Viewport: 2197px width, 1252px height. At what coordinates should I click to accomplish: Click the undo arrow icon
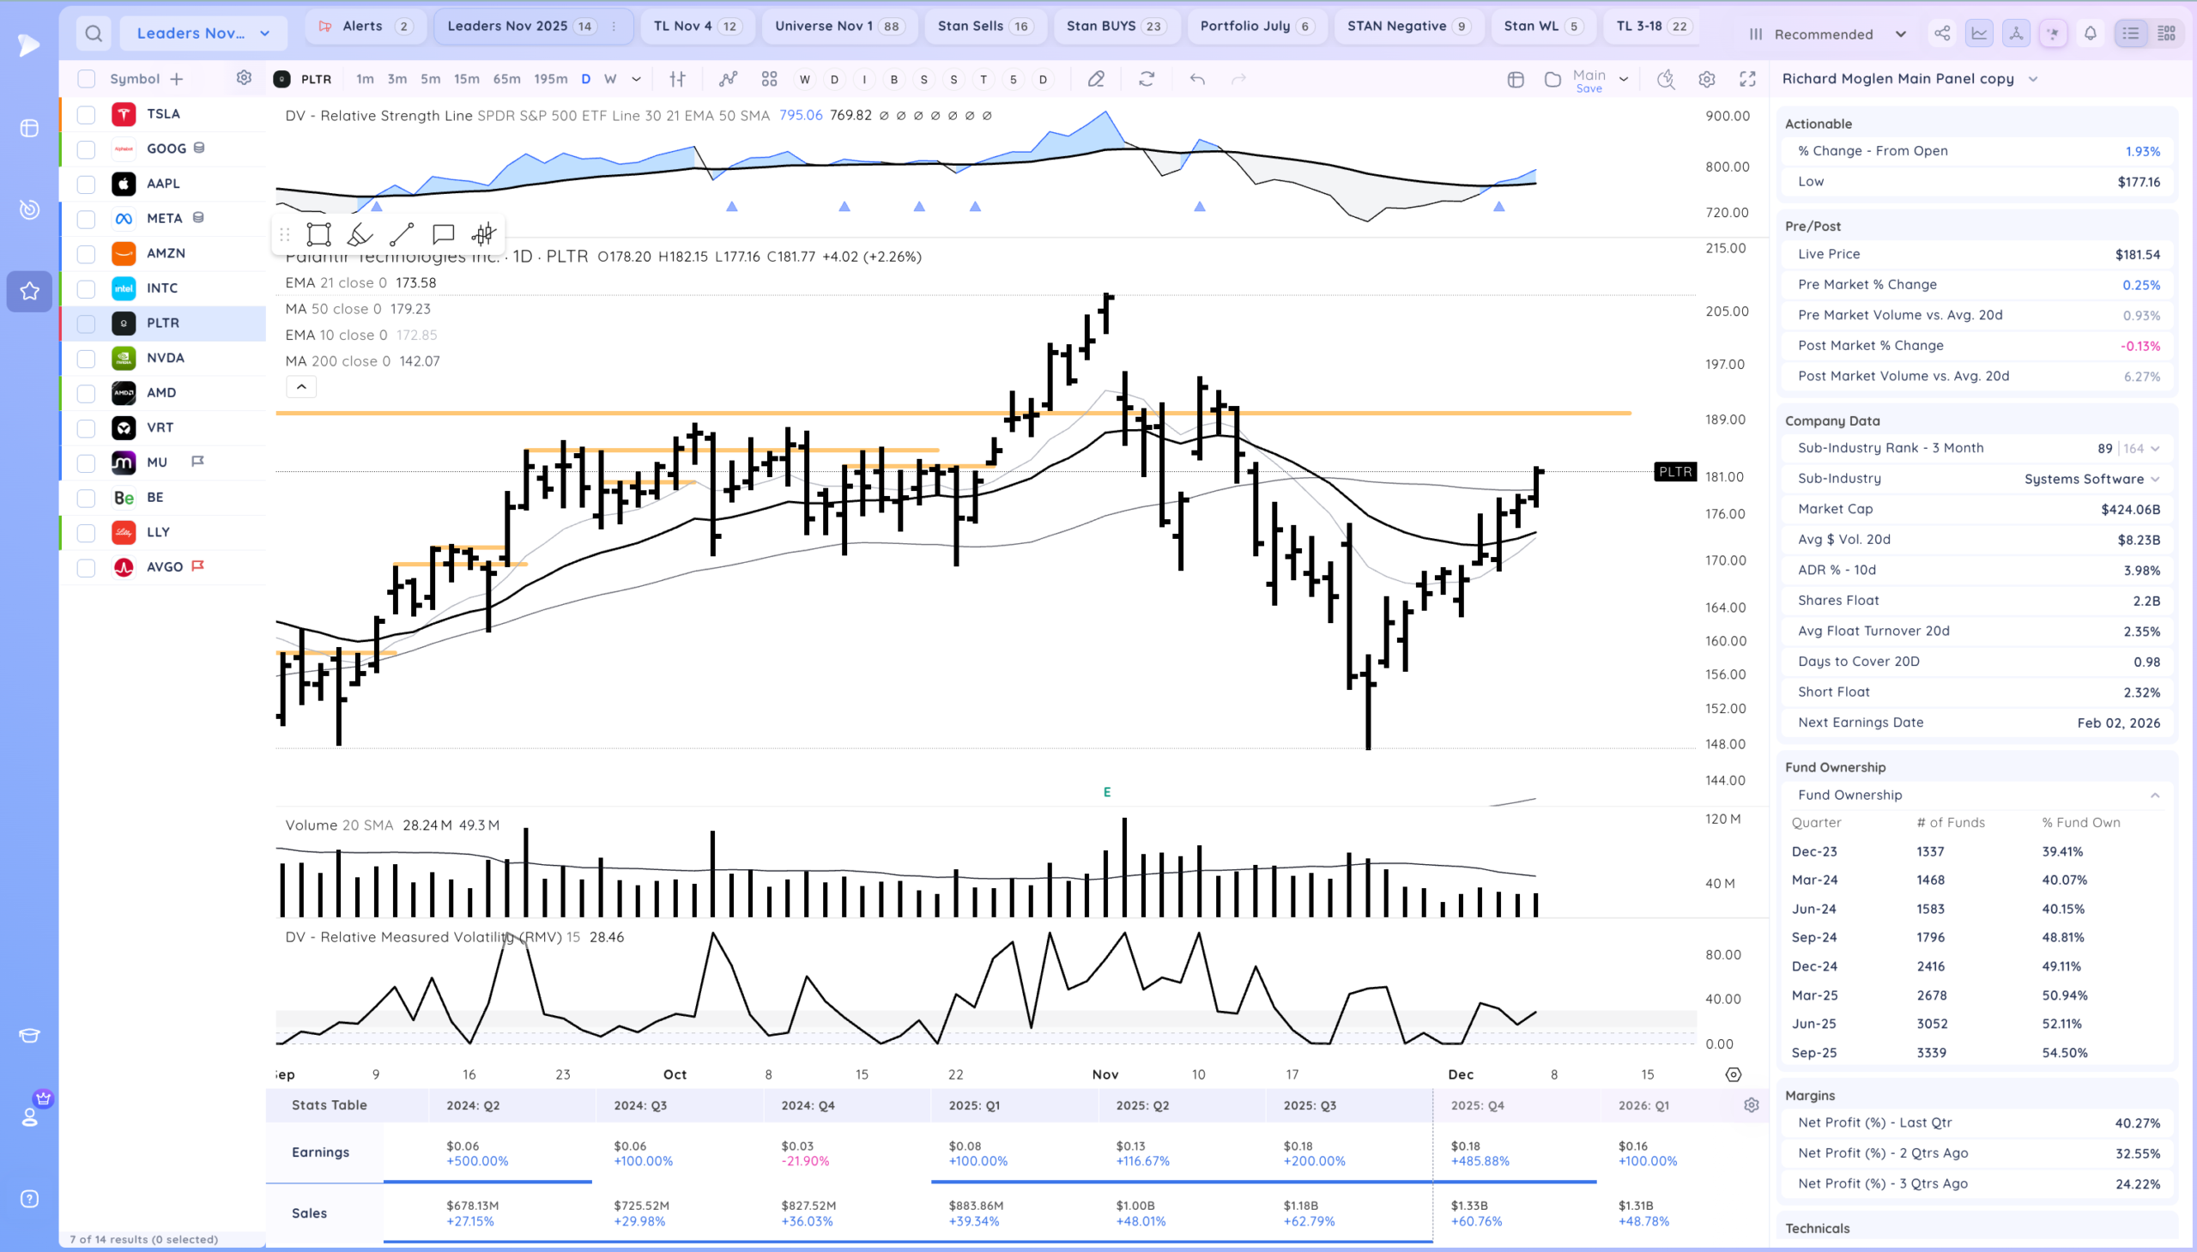[1197, 79]
